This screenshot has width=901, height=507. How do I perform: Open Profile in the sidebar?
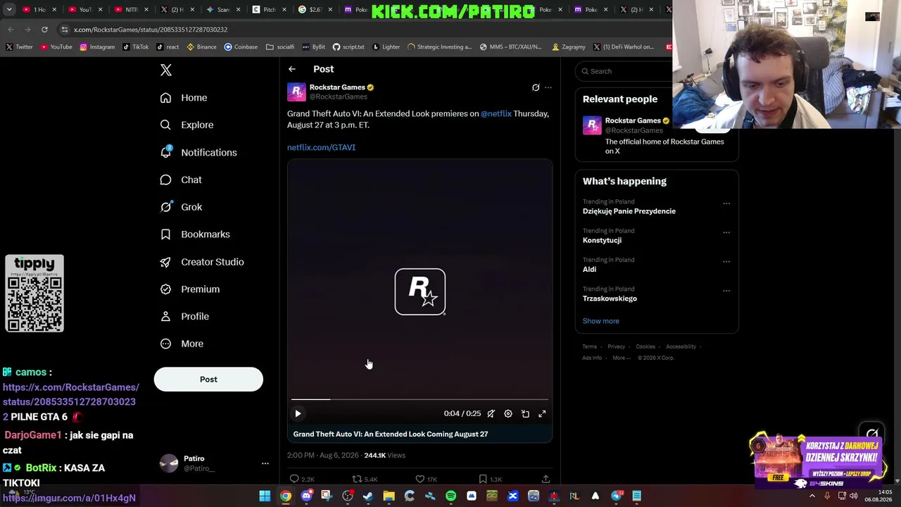184,317
